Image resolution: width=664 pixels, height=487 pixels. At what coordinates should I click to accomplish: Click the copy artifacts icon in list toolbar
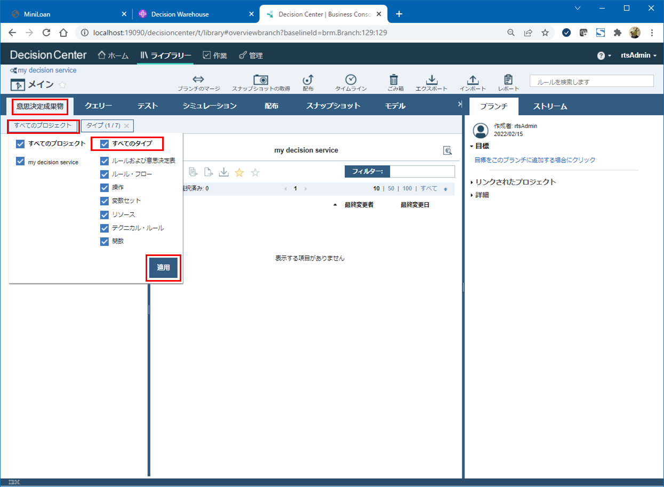point(193,172)
